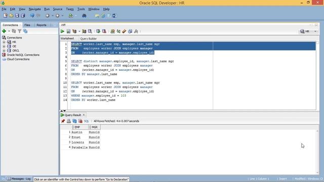Click the SQL link in Query Result toolbar
The height and width of the screenshot is (182, 324).
[x=87, y=121]
